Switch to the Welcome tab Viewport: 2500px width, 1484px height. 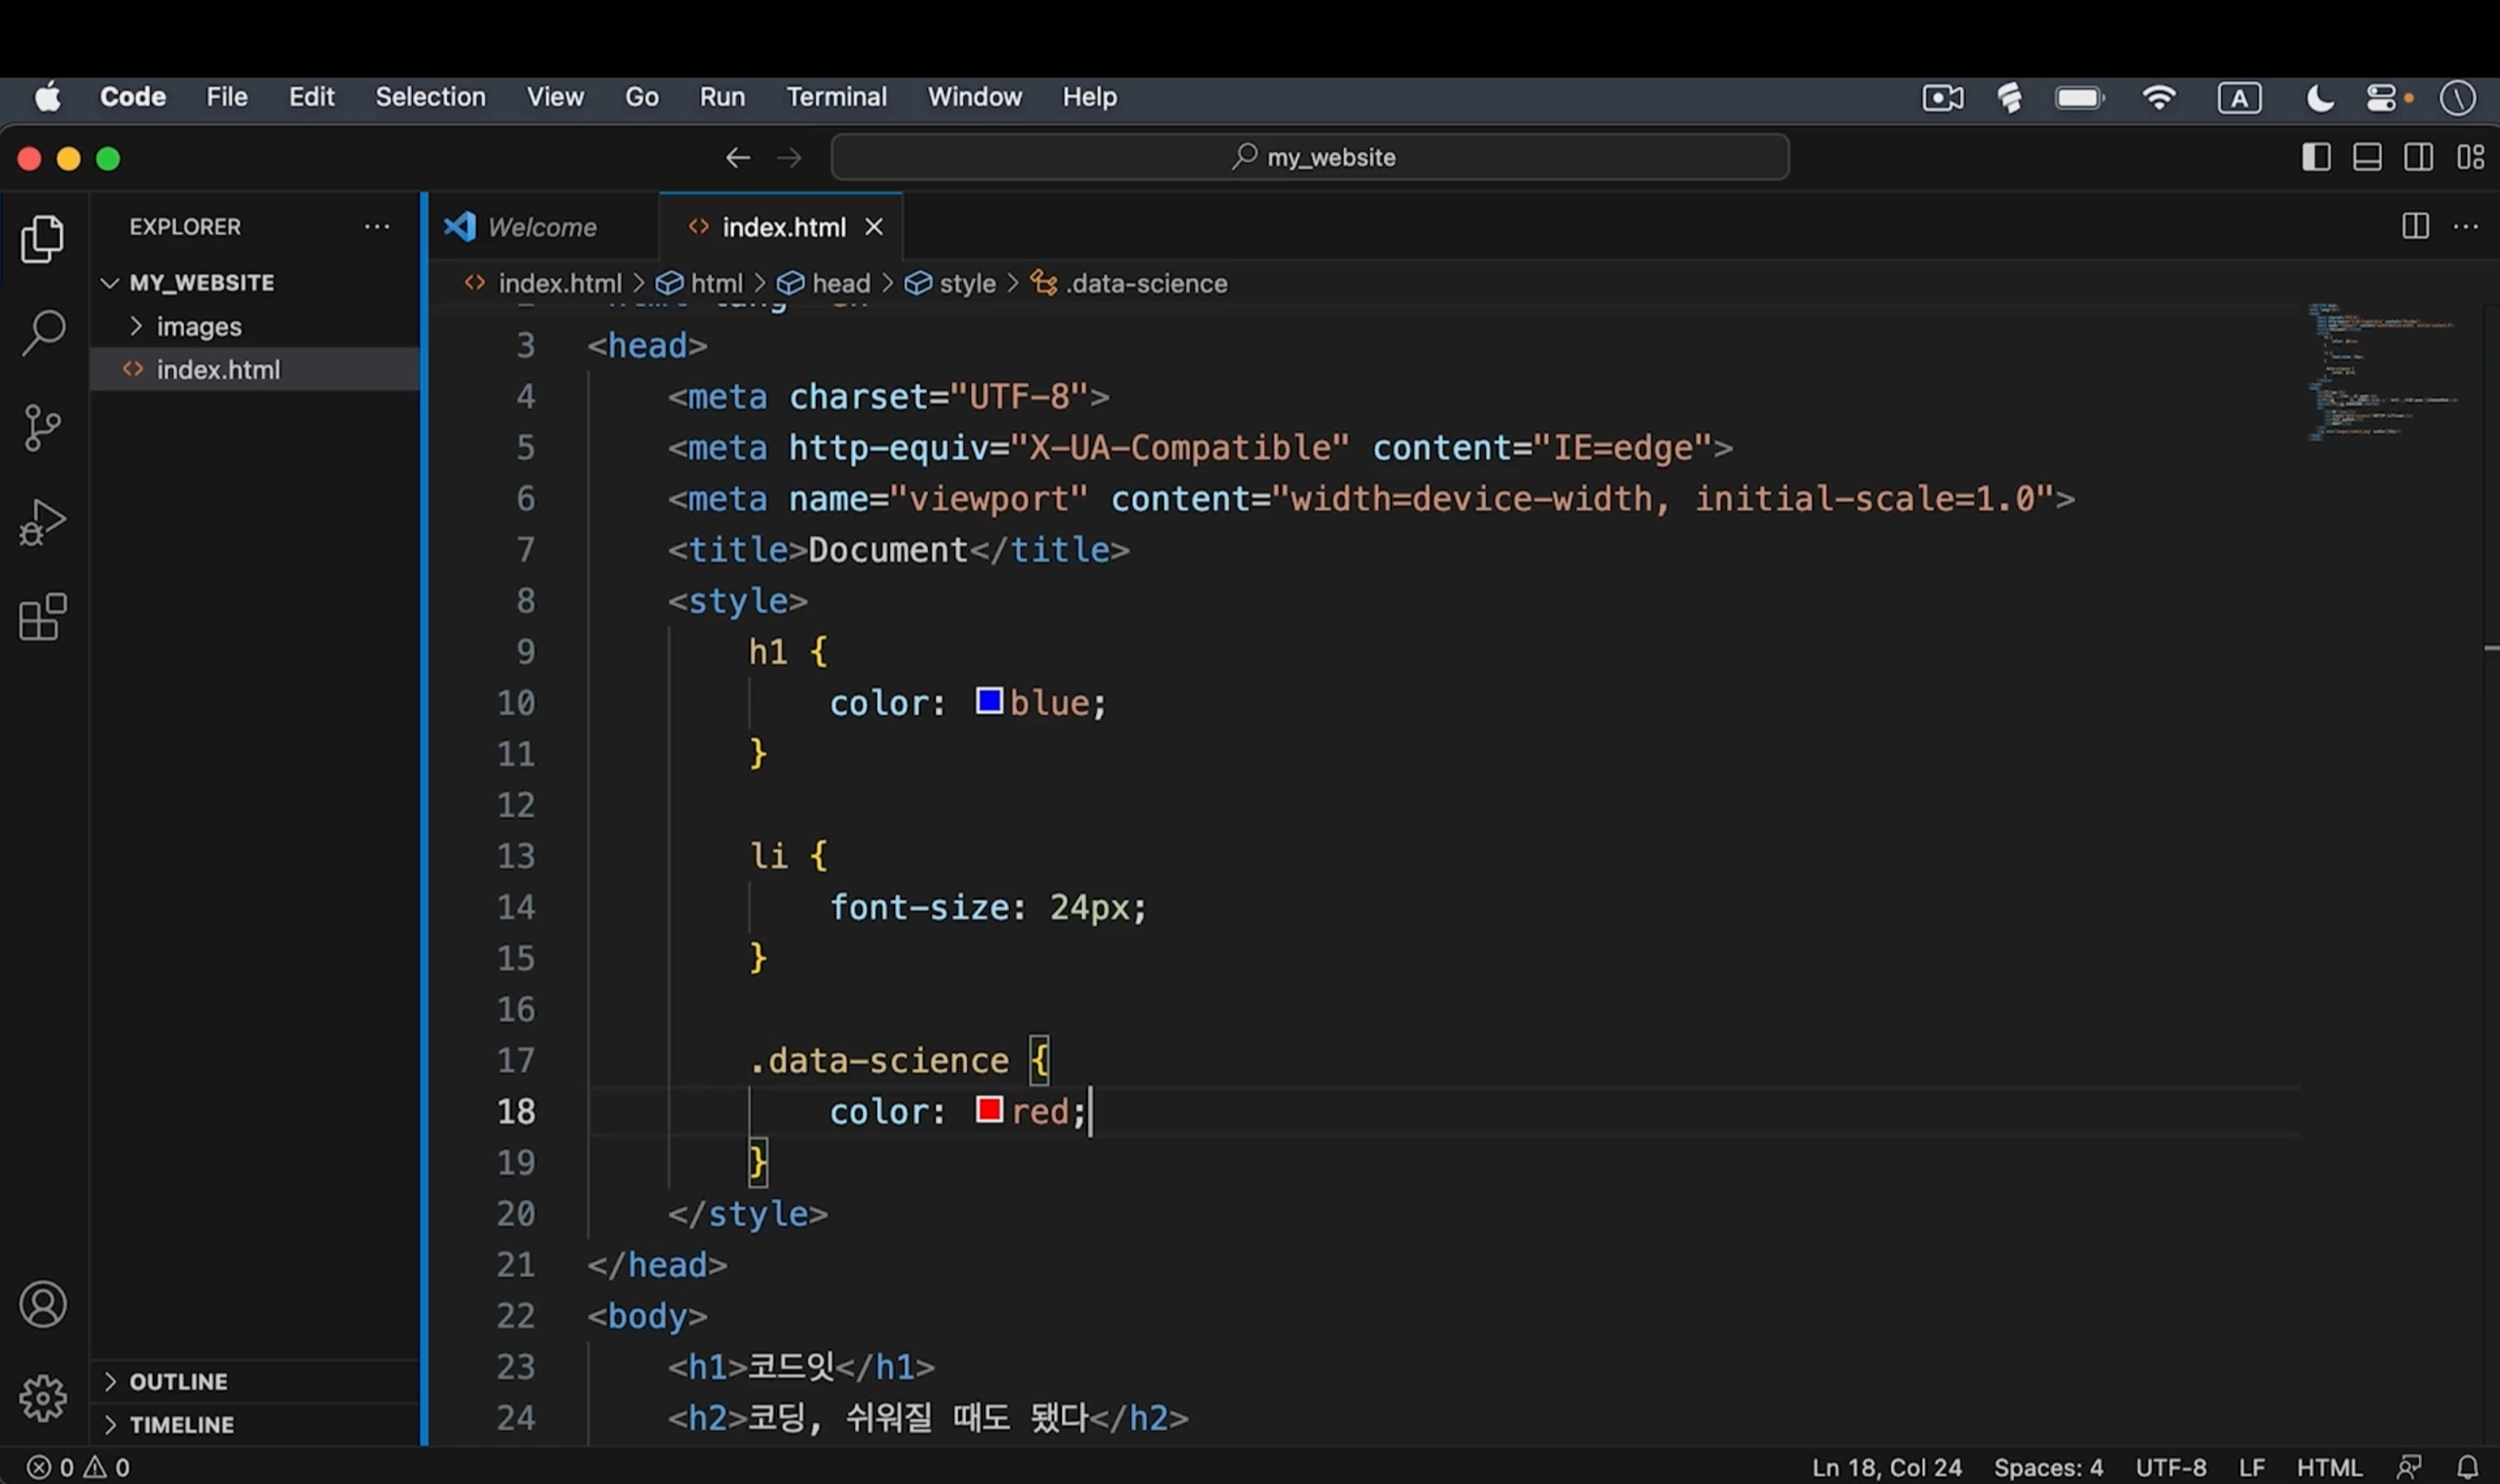click(x=543, y=227)
